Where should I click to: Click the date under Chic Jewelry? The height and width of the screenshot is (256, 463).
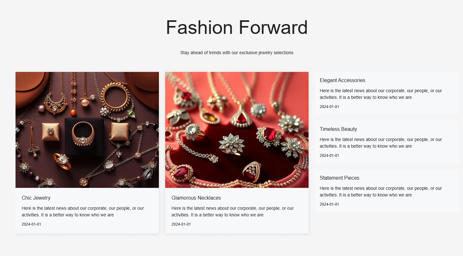point(31,224)
